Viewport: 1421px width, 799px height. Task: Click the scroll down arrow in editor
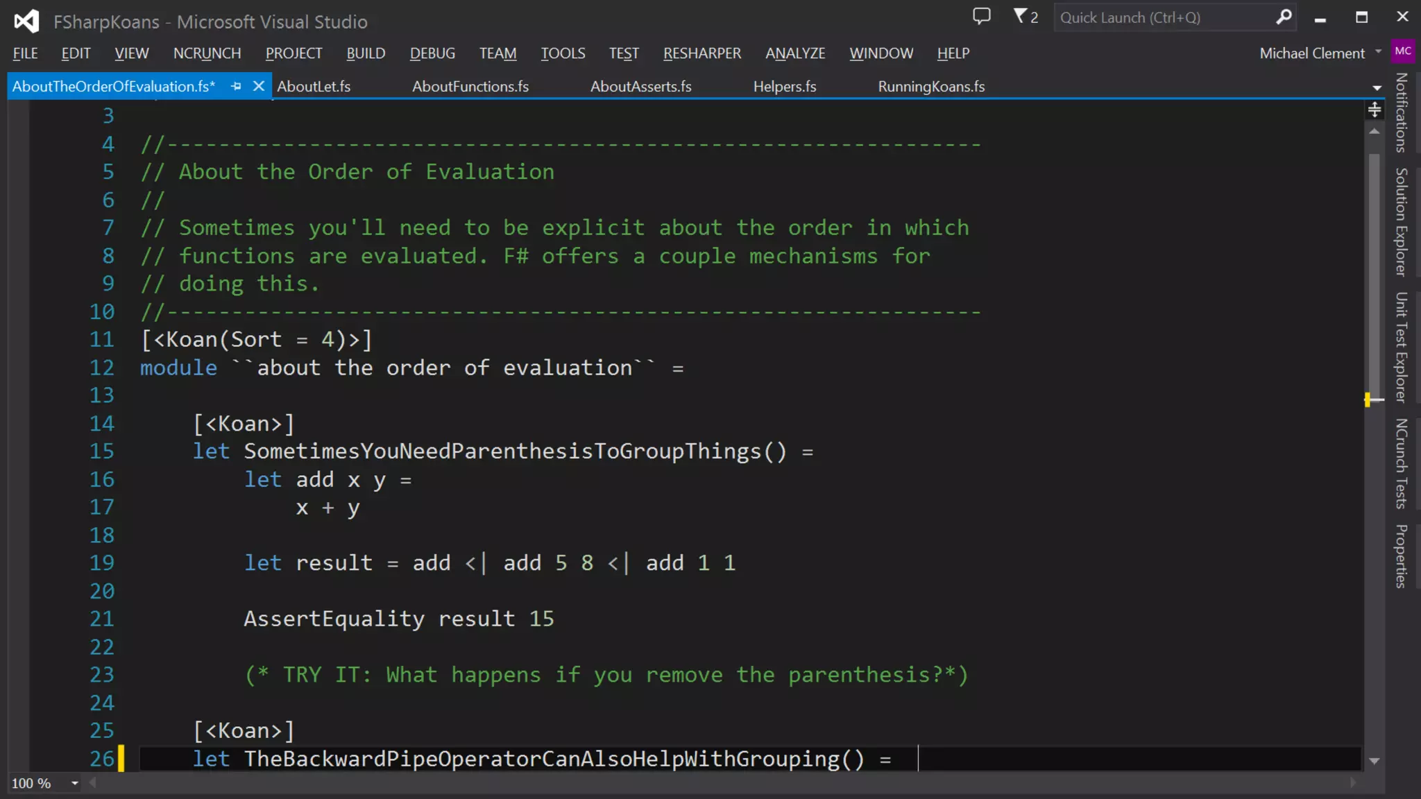(1374, 761)
